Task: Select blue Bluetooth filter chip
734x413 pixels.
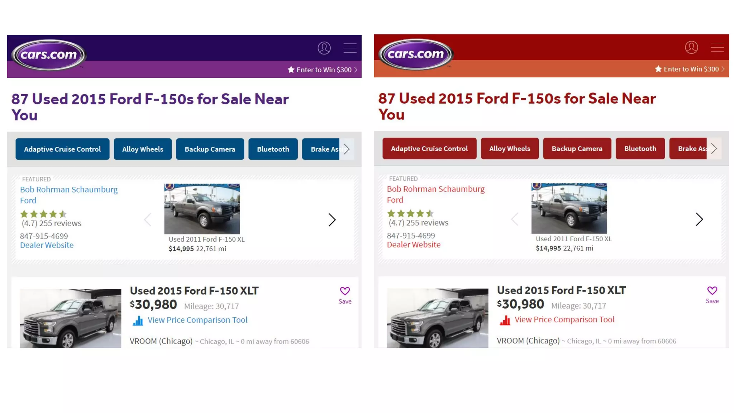Action: [273, 149]
